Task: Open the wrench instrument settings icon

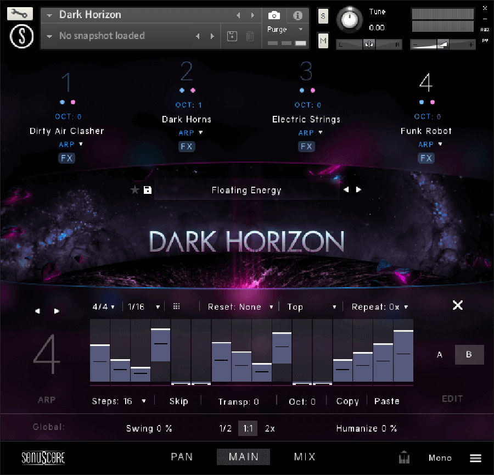Action: click(20, 14)
